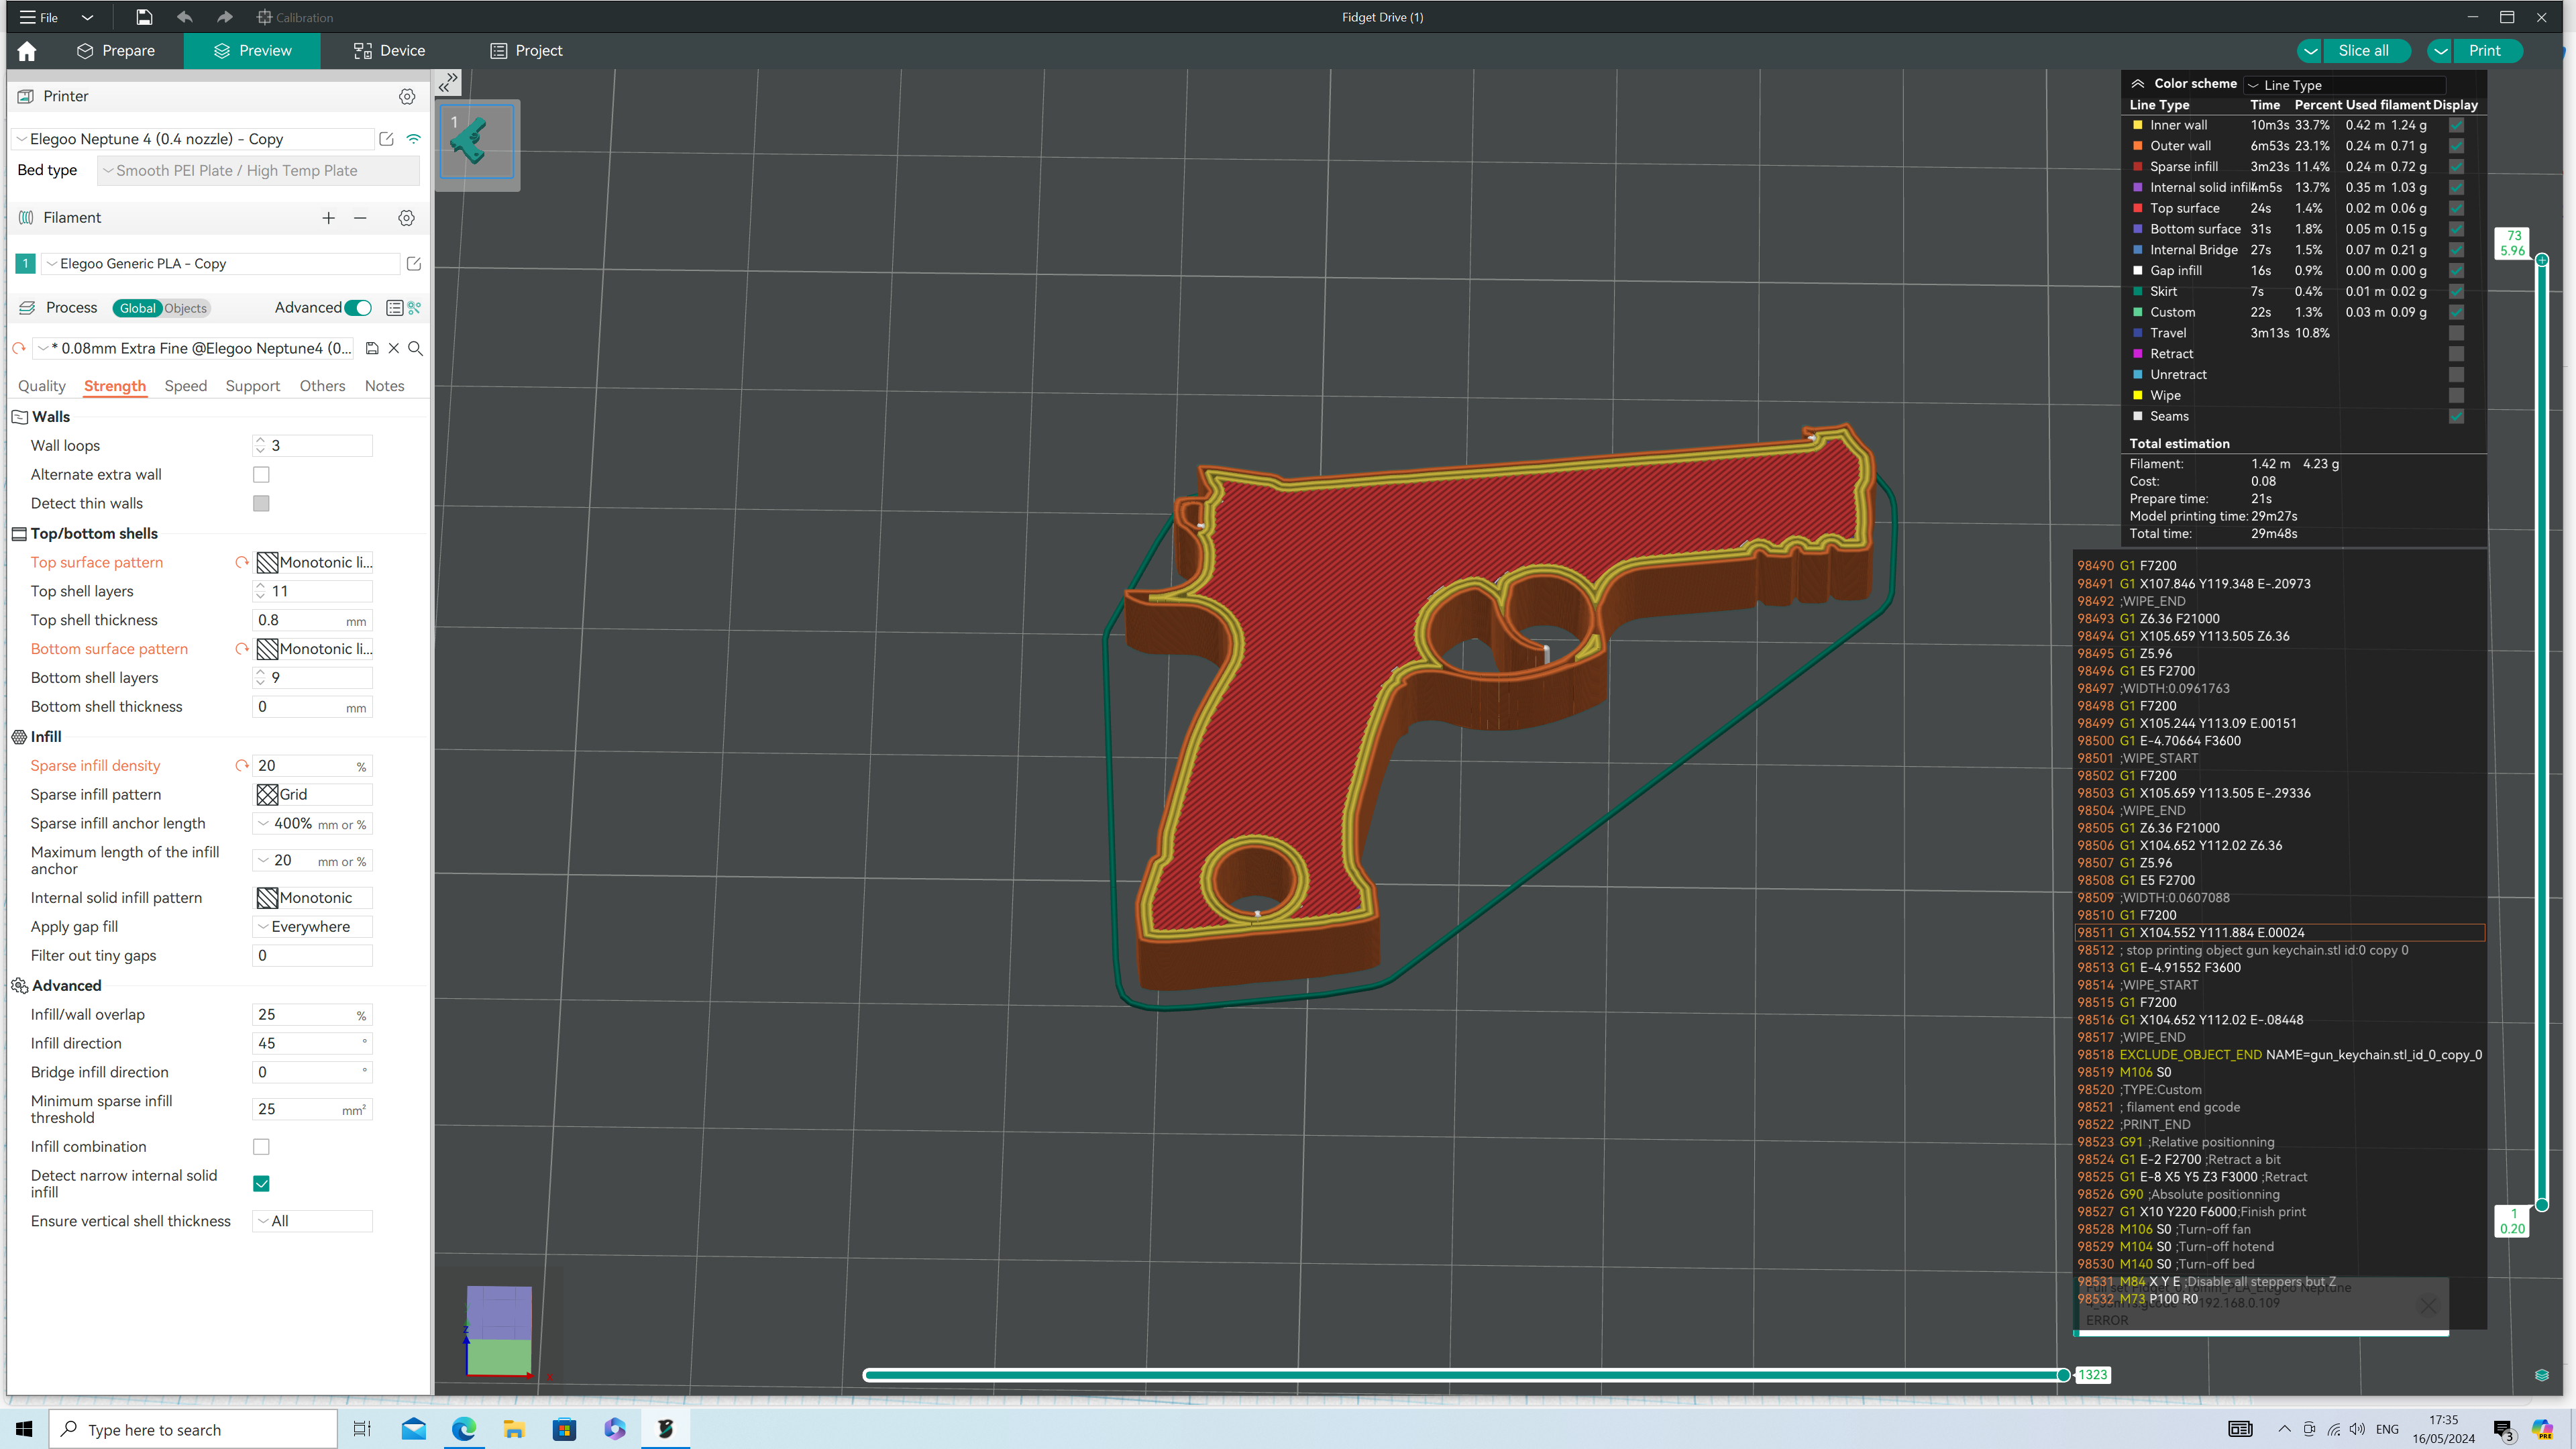The image size is (2576, 1449).
Task: Enable Alternate extra wall checkbox
Action: pyautogui.click(x=261, y=475)
